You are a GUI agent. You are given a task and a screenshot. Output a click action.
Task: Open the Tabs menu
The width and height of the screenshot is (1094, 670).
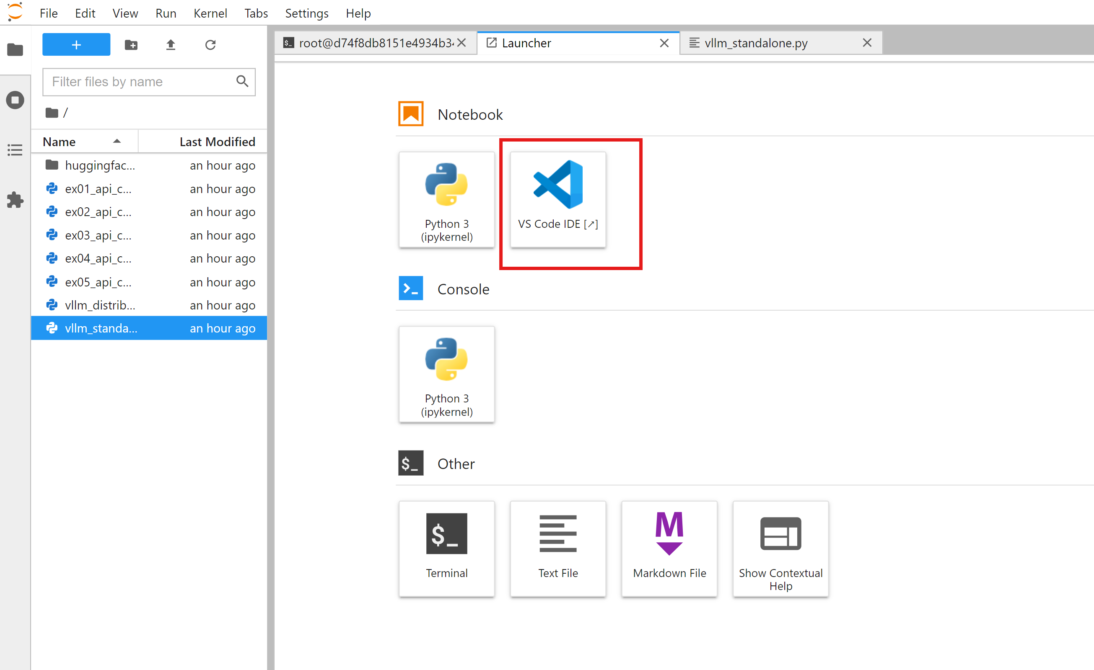coord(256,13)
